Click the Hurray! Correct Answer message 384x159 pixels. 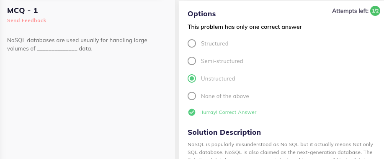[228, 112]
